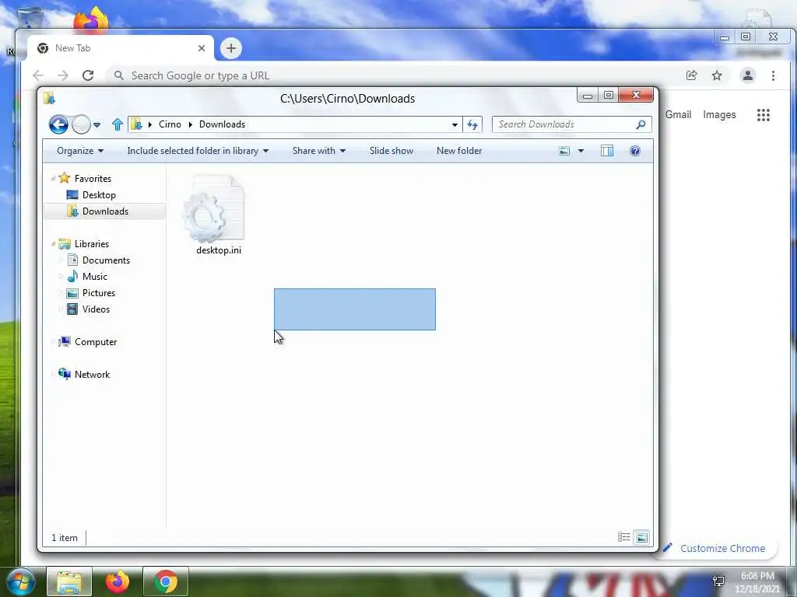This screenshot has height=597, width=797.
Task: Select Network in navigation pane
Action: click(92, 374)
